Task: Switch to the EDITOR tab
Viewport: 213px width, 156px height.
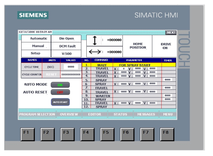Action: click(x=95, y=114)
